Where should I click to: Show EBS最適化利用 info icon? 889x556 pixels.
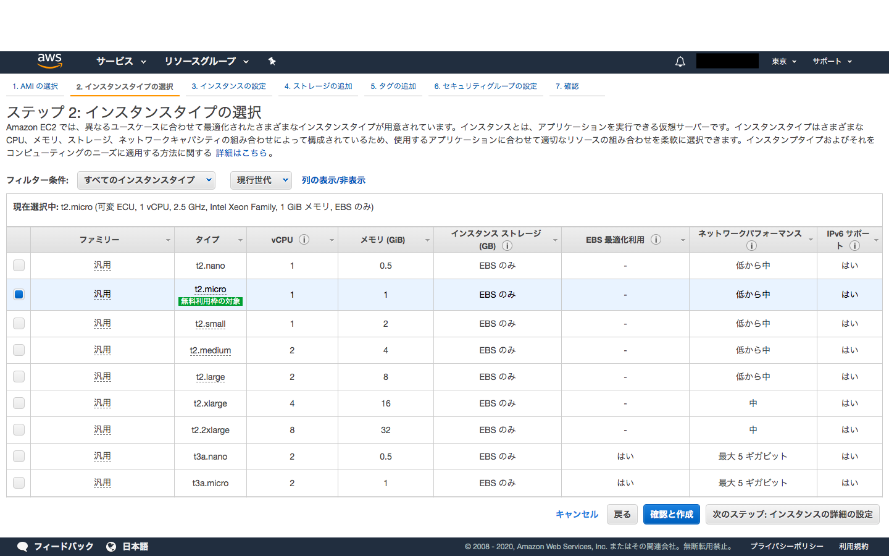click(x=656, y=240)
